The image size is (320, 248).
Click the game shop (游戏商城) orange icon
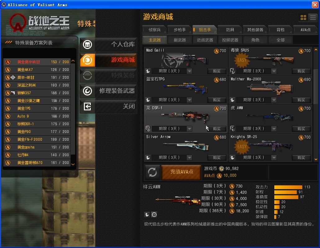click(x=87, y=60)
